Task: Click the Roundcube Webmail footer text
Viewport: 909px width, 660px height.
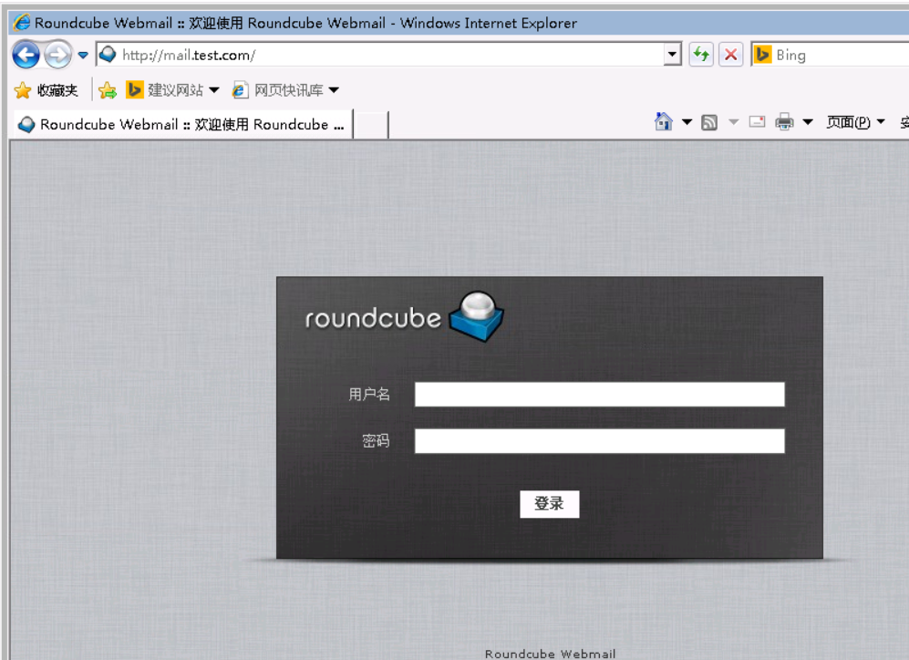Action: click(x=550, y=654)
